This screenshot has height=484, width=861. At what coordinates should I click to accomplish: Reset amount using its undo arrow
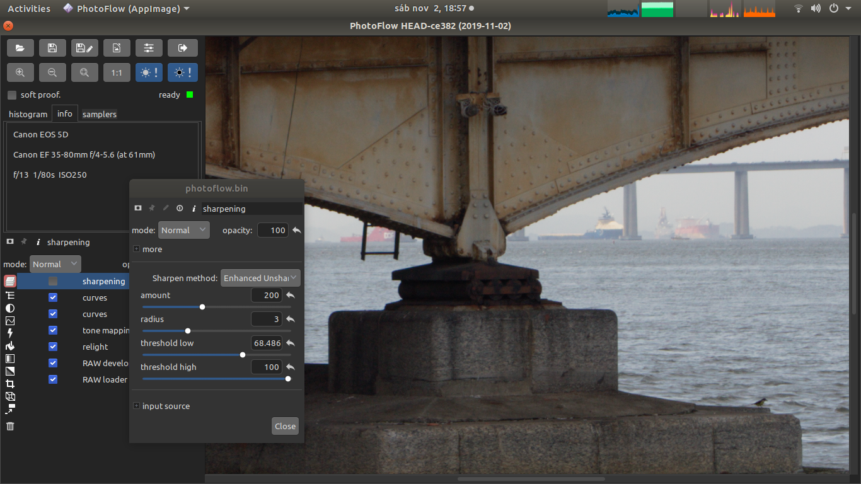click(x=291, y=295)
